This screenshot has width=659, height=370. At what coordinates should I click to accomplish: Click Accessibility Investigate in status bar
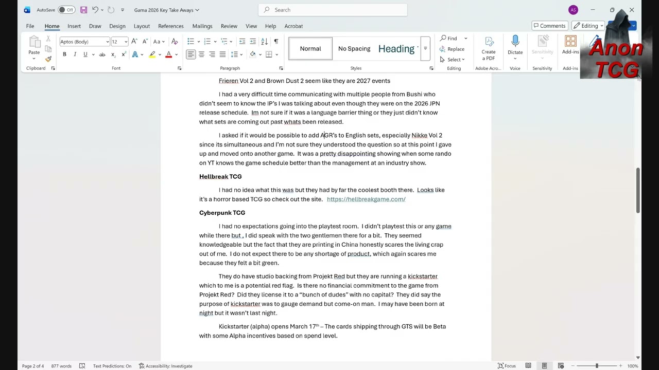tap(165, 366)
